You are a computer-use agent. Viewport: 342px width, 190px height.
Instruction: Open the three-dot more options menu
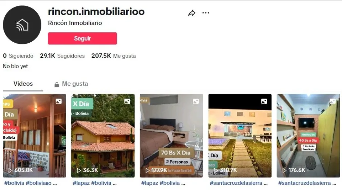(x=206, y=13)
